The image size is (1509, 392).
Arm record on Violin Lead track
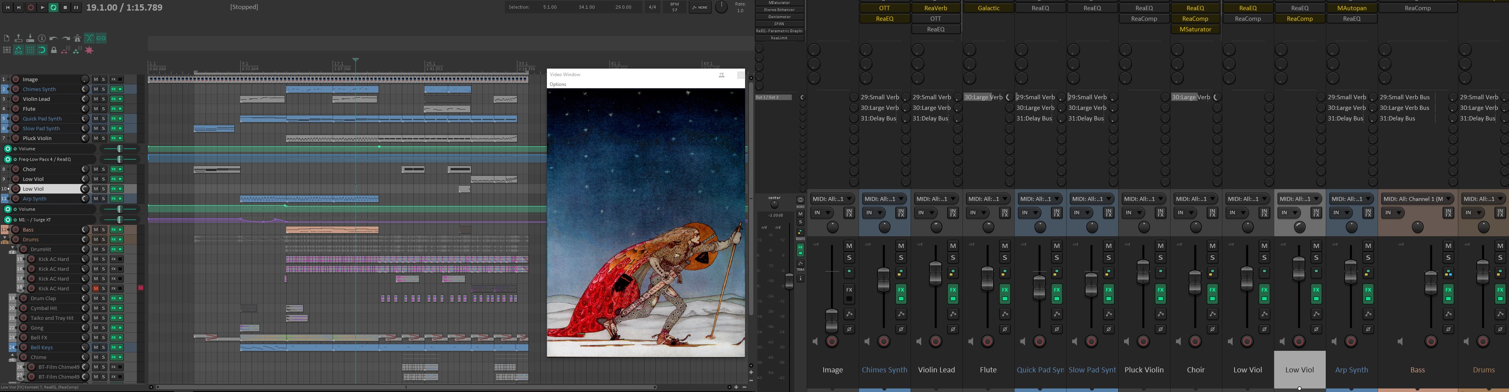pos(16,99)
